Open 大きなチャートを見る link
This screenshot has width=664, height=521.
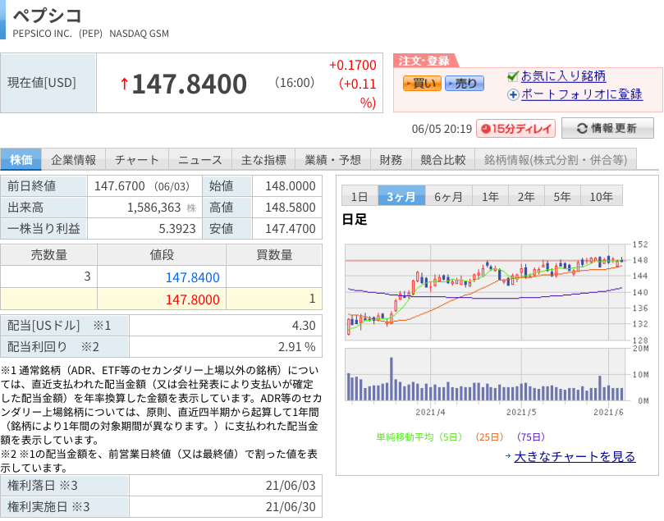575,457
